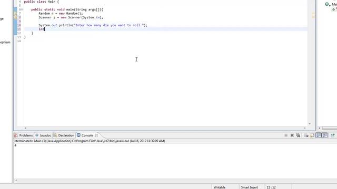This screenshot has height=189, width=337.
Task: Collapse the main method fold on line 6
Action: click(x=22, y=9)
